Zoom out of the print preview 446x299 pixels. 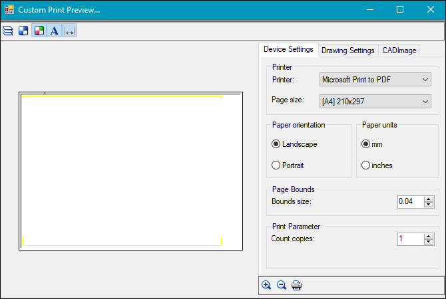click(282, 285)
